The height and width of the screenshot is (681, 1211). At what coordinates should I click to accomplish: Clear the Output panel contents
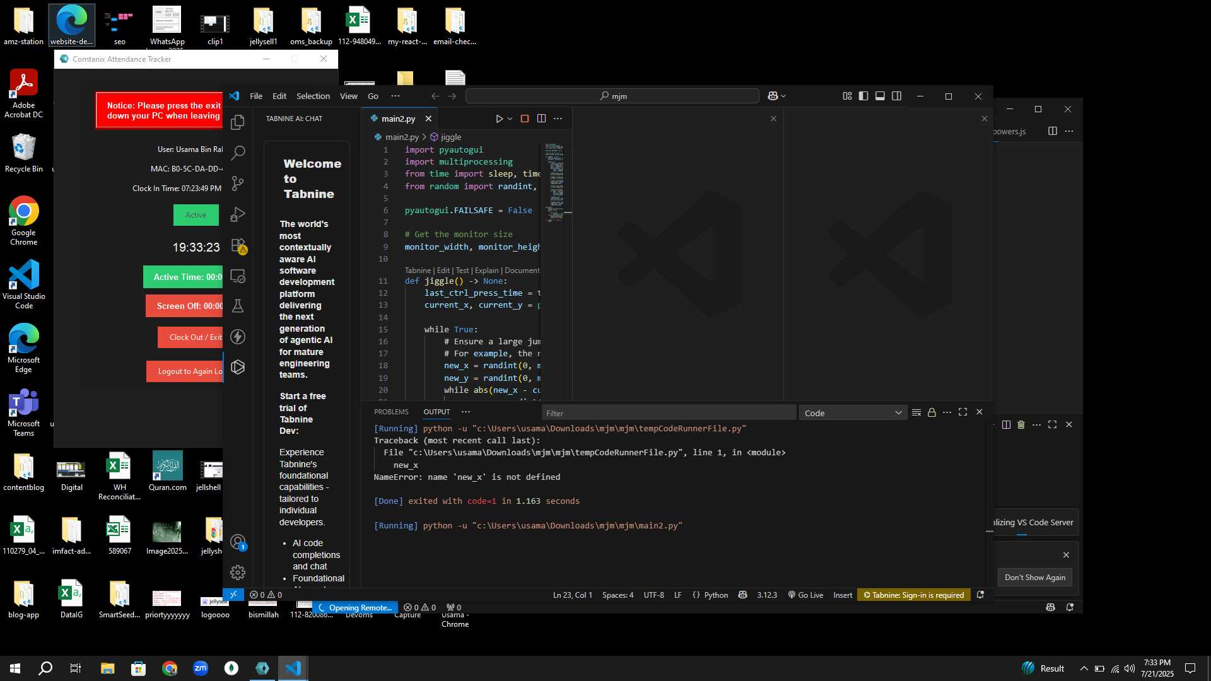[916, 412]
